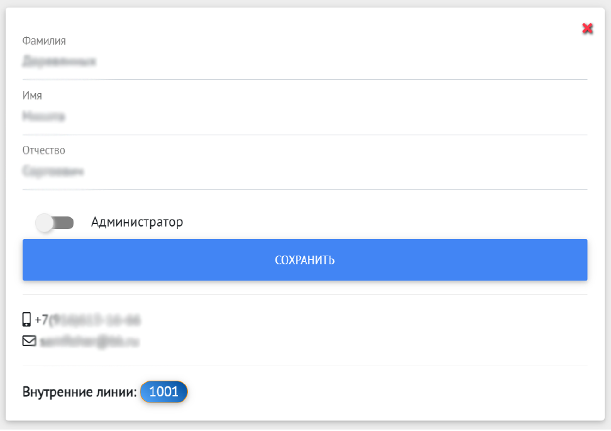Click the Фамилия field label
The image size is (611, 431).
coord(43,40)
